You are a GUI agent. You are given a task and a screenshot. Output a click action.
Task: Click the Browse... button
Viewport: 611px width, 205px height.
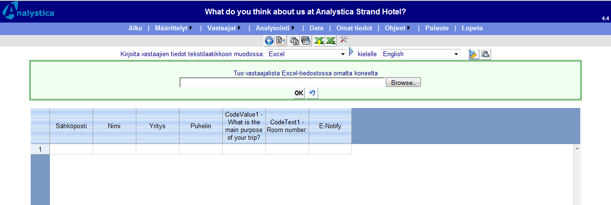click(x=403, y=83)
